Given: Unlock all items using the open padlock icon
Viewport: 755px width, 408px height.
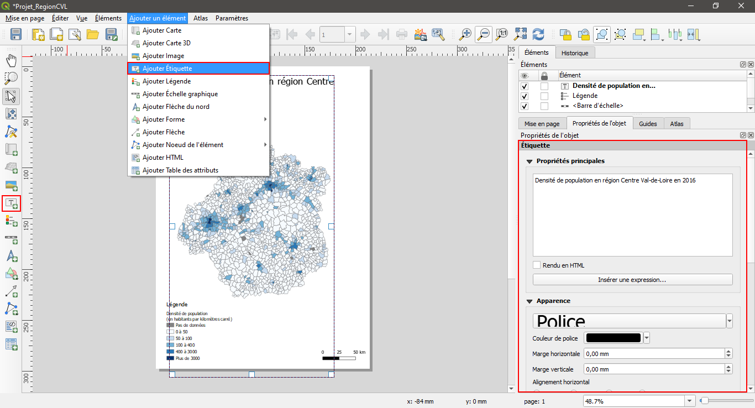Looking at the screenshot, I should tap(584, 34).
